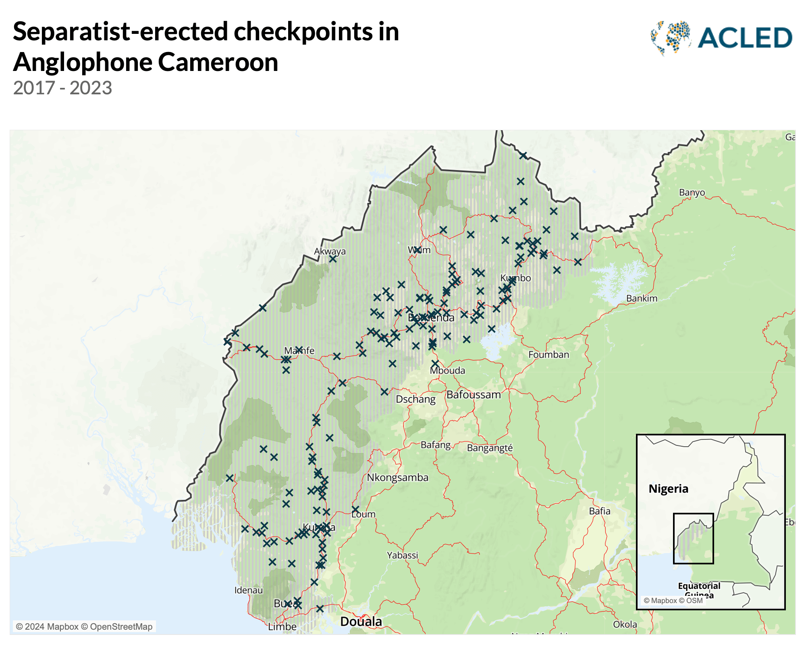Image resolution: width=806 pixels, height=645 pixels.
Task: Open the Mapbox OpenStreetMap attribution
Action: pyautogui.click(x=84, y=626)
